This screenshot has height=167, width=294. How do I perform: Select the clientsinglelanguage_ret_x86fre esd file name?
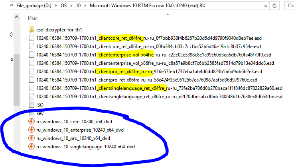[x=159, y=97]
